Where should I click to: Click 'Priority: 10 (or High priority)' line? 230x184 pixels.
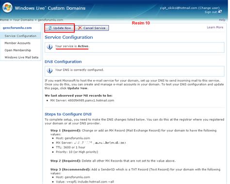point(77,152)
